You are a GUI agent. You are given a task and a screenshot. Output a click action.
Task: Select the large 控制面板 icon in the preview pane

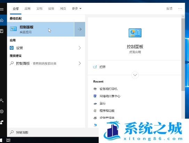tap(135, 33)
